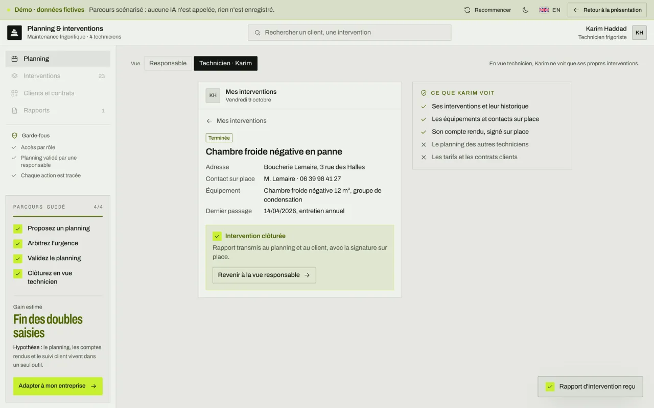The image size is (654, 408).
Task: Click the app logo icon
Action: coord(14,33)
